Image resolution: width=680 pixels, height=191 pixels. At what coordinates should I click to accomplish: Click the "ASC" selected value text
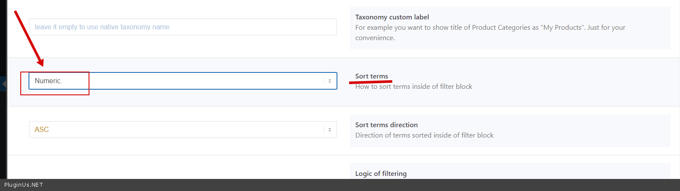(41, 130)
